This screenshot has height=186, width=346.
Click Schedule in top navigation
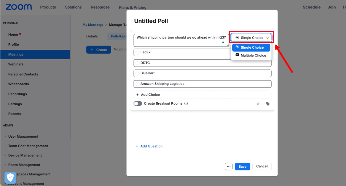pyautogui.click(x=311, y=7)
